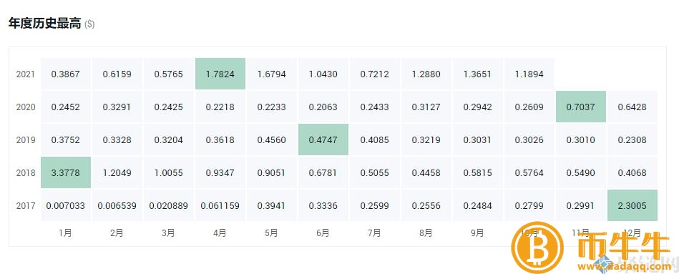Select the 2.3005 cell for December 2017
The image size is (679, 274).
tap(632, 205)
